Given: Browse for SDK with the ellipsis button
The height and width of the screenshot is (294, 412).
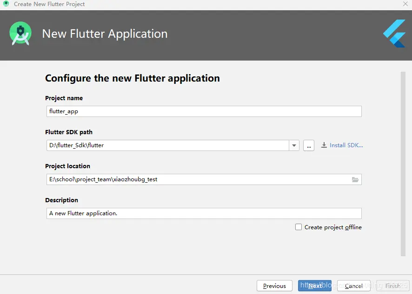Looking at the screenshot, I should [309, 145].
